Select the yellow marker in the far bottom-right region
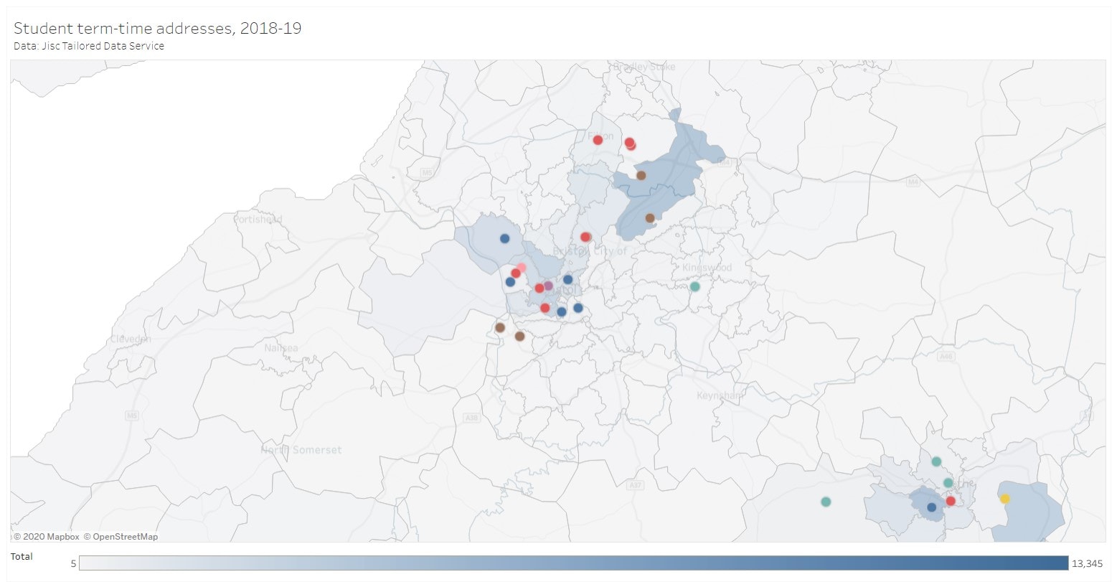This screenshot has width=1117, height=582. (x=1005, y=499)
